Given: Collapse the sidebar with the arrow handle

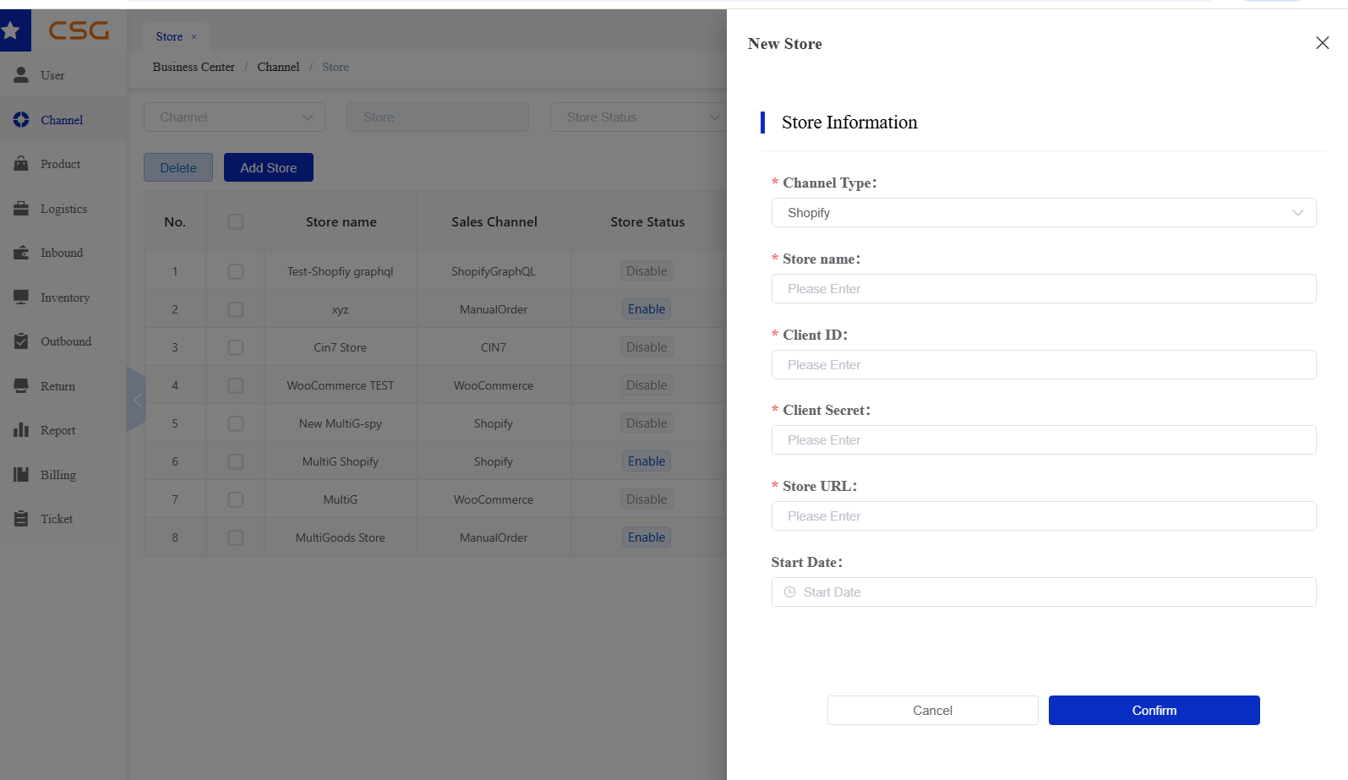Looking at the screenshot, I should (x=136, y=400).
